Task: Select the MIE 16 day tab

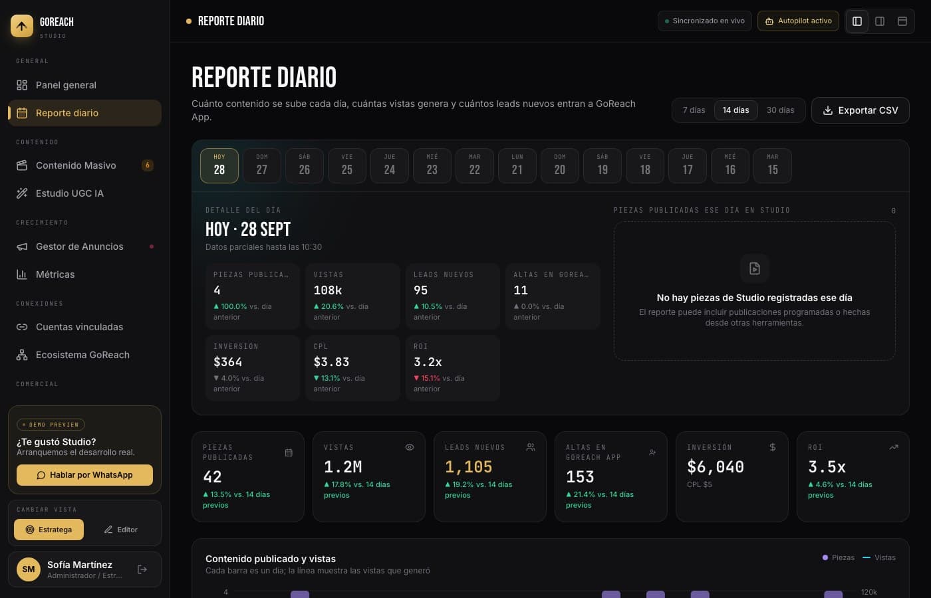Action: pos(730,165)
